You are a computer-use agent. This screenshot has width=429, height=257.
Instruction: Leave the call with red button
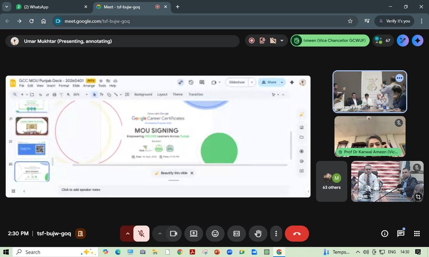coord(297,234)
